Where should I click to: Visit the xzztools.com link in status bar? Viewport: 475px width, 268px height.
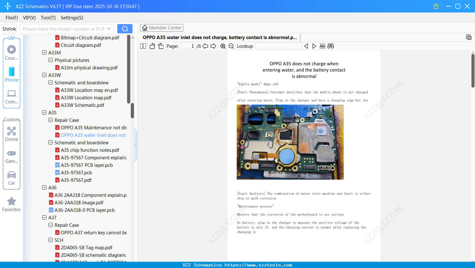click(258, 265)
